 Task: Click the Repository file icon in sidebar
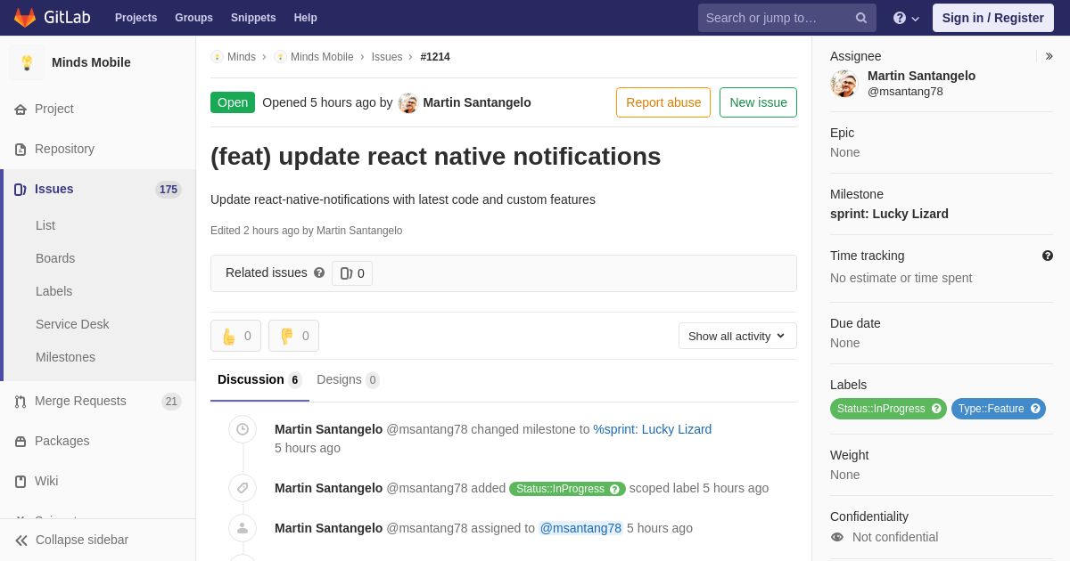pos(21,150)
